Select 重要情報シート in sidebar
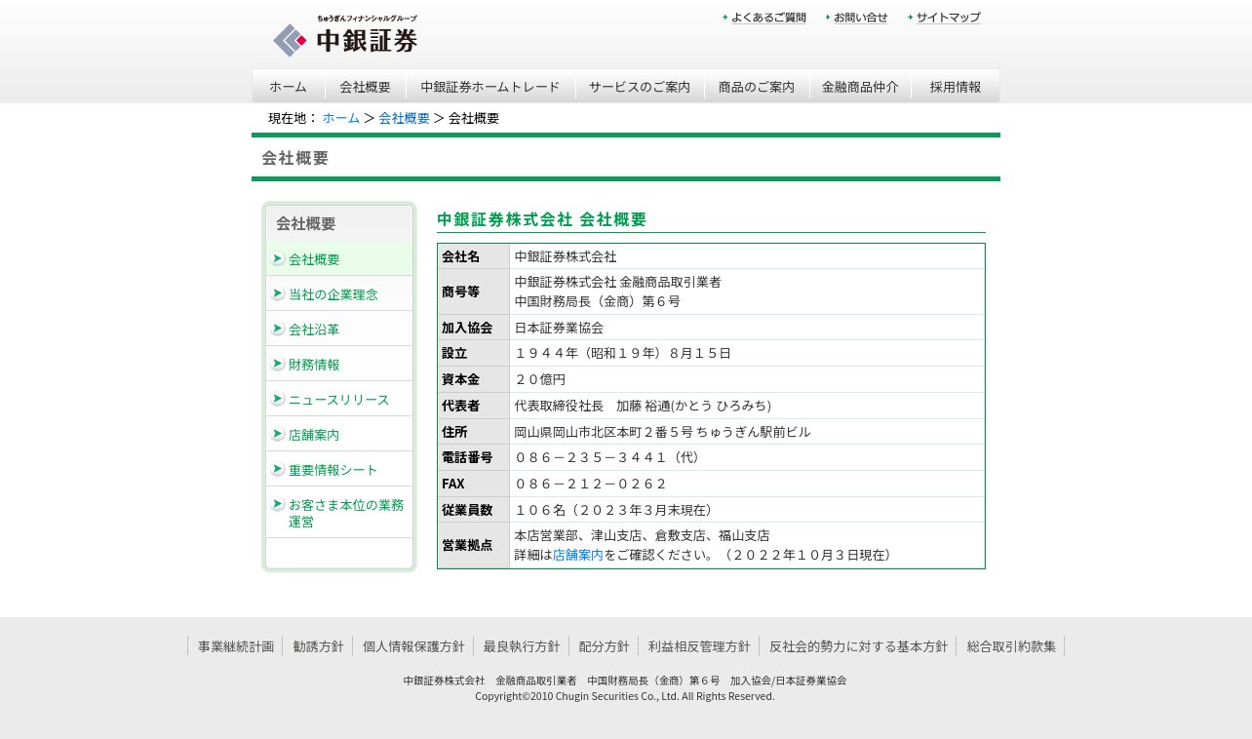The height and width of the screenshot is (739, 1252). coord(339,469)
